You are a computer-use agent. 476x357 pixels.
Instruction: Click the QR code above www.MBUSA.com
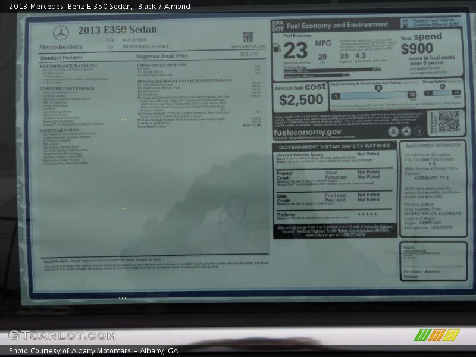(x=248, y=37)
